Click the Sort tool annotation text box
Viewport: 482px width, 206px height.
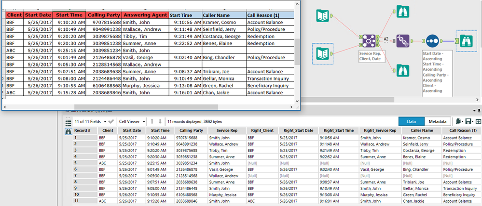point(437,74)
